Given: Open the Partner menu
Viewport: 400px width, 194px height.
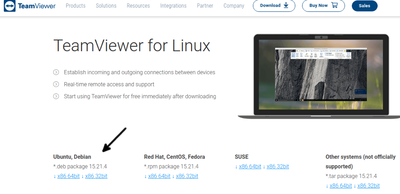Looking at the screenshot, I should (x=205, y=6).
